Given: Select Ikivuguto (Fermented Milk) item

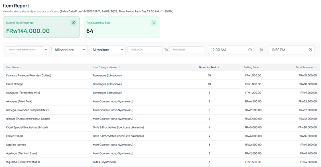Looking at the screenshot, I should pyautogui.click(x=23, y=93).
